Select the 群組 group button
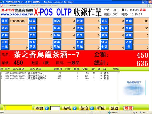The height and width of the screenshot is (114, 152). (101, 108)
